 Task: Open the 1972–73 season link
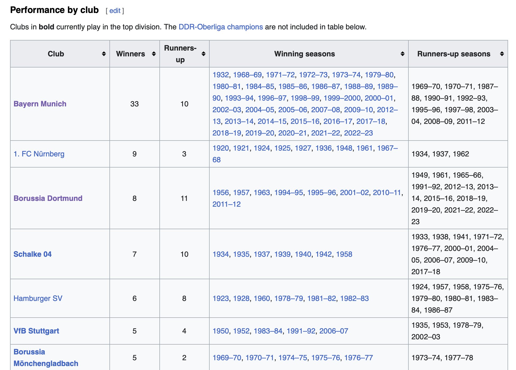click(313, 75)
